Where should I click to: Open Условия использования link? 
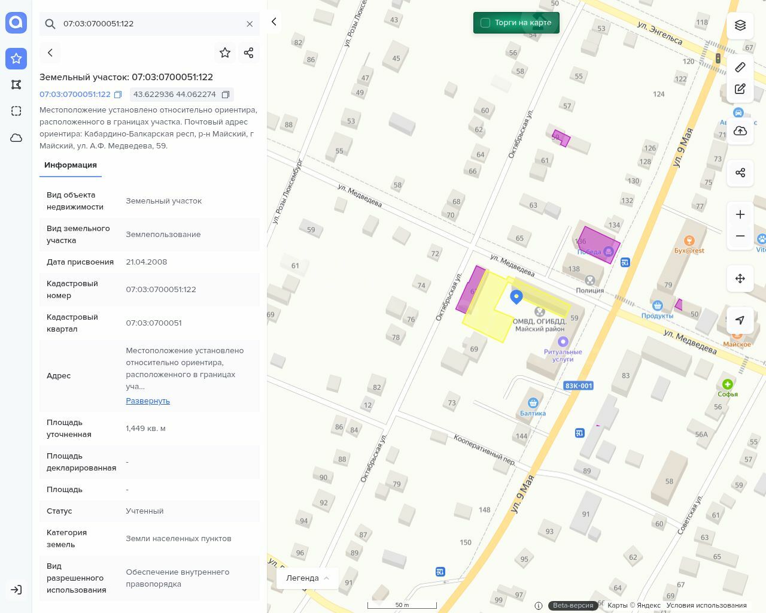click(x=706, y=605)
